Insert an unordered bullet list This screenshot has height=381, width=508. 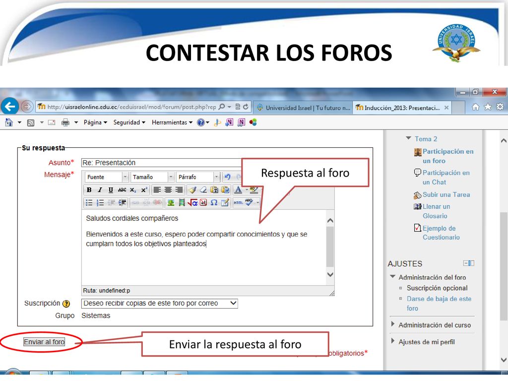[x=89, y=203]
